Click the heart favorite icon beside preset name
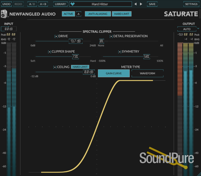This screenshot has width=201, height=176. 73,4
